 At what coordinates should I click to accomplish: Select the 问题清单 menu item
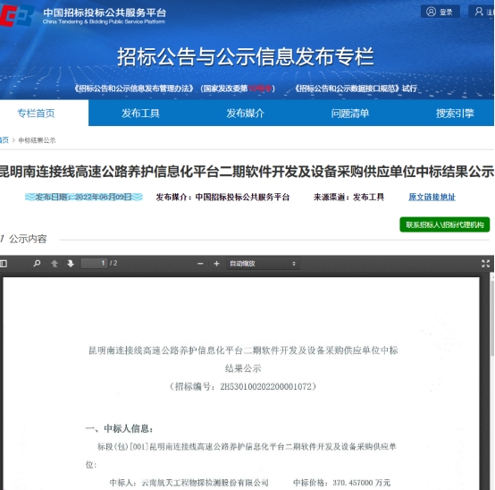pyautogui.click(x=349, y=113)
